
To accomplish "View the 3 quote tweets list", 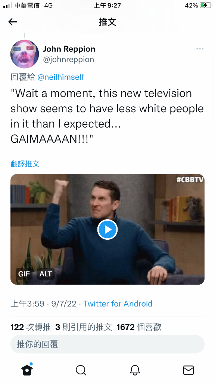I will pyautogui.click(x=84, y=327).
